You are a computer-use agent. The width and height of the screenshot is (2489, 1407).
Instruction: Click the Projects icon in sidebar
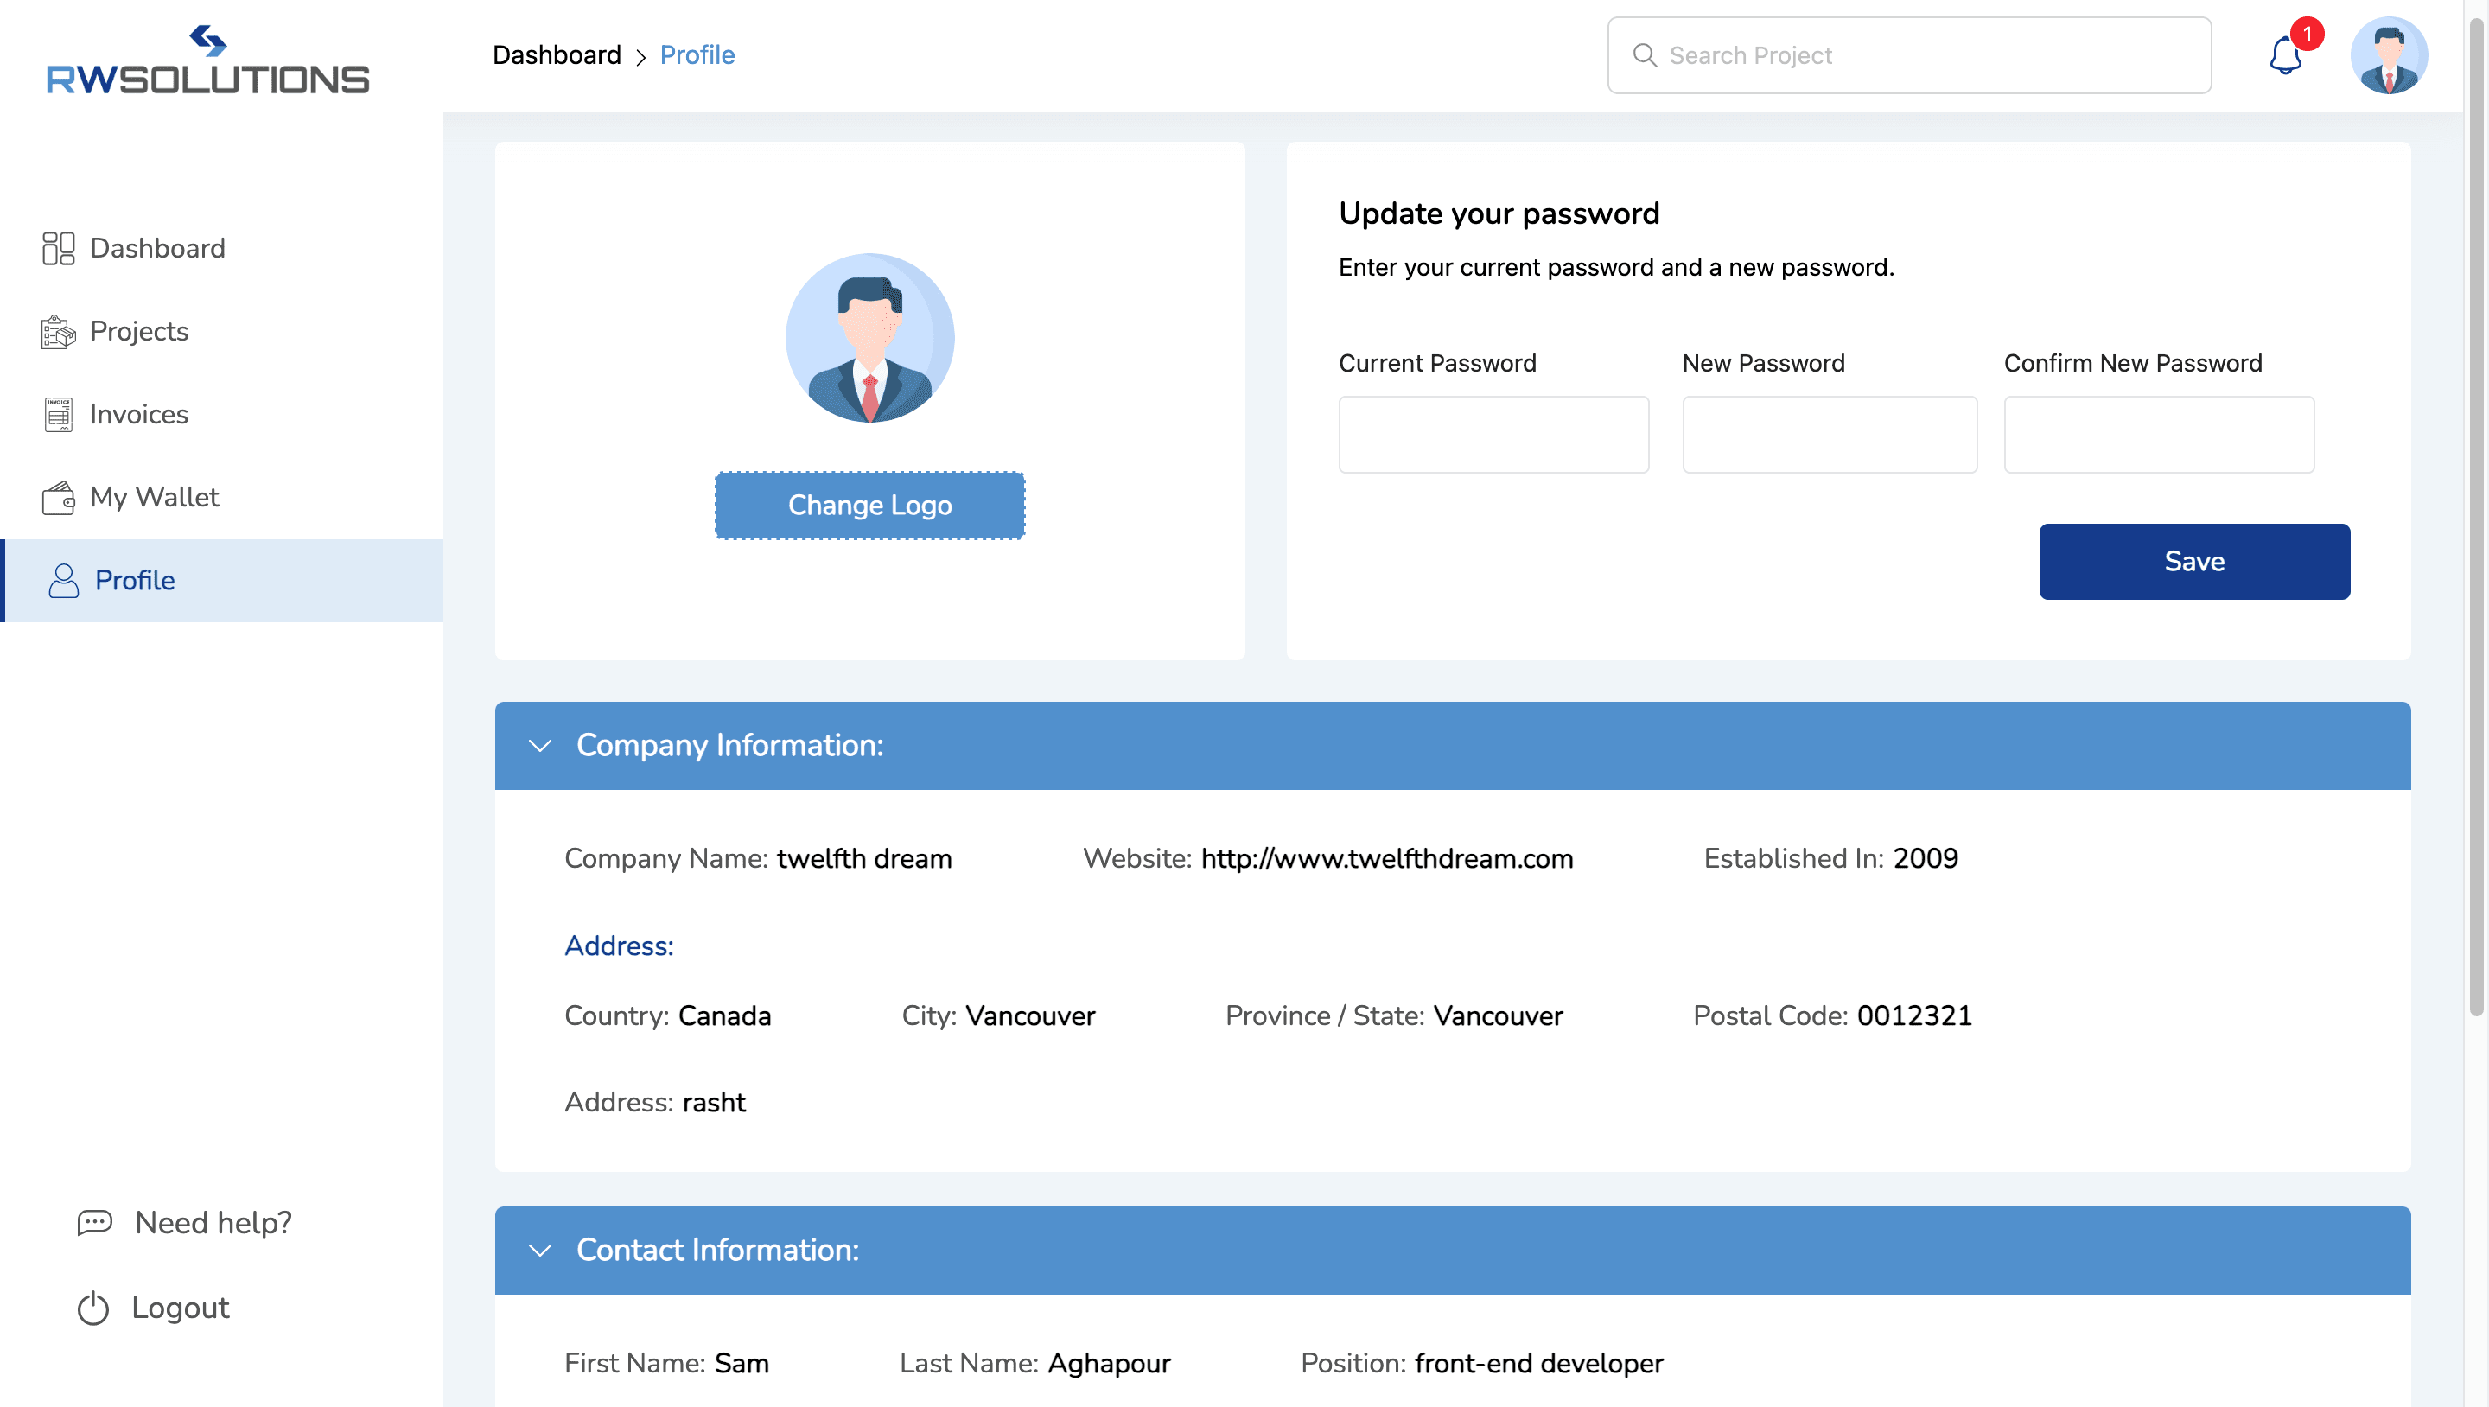[58, 332]
